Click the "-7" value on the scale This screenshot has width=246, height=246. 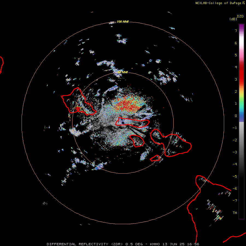(x=235, y=201)
